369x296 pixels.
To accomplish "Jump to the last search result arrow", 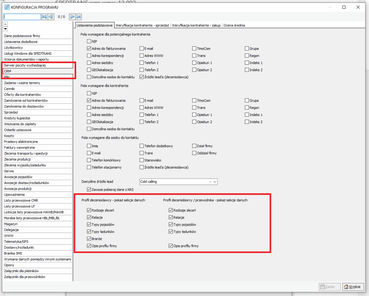I will [x=79, y=17].
